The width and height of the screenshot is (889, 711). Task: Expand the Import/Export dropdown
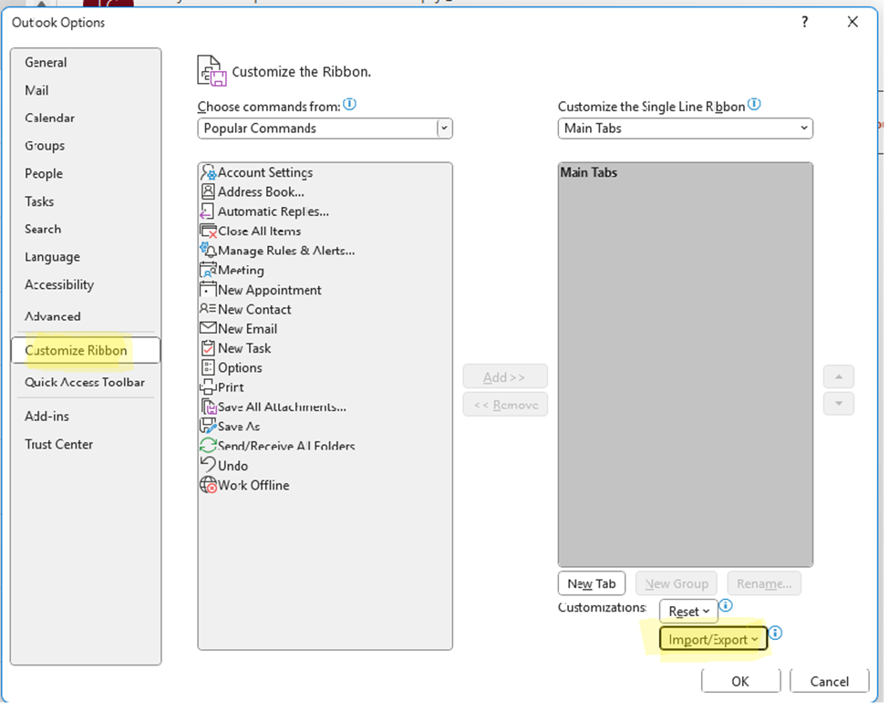click(x=713, y=638)
